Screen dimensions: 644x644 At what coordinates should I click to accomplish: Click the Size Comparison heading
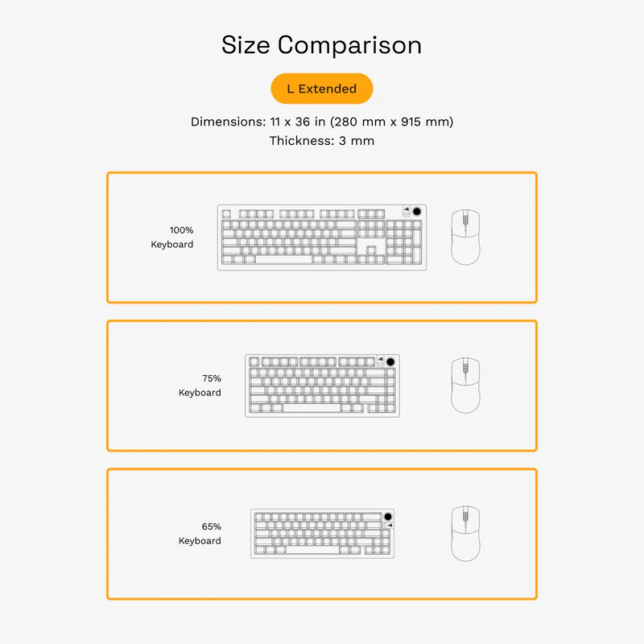pos(322,45)
